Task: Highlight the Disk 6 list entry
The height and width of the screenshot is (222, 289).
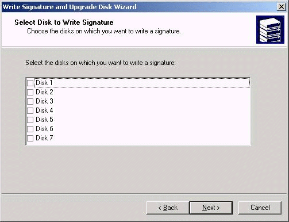Action: [44, 129]
